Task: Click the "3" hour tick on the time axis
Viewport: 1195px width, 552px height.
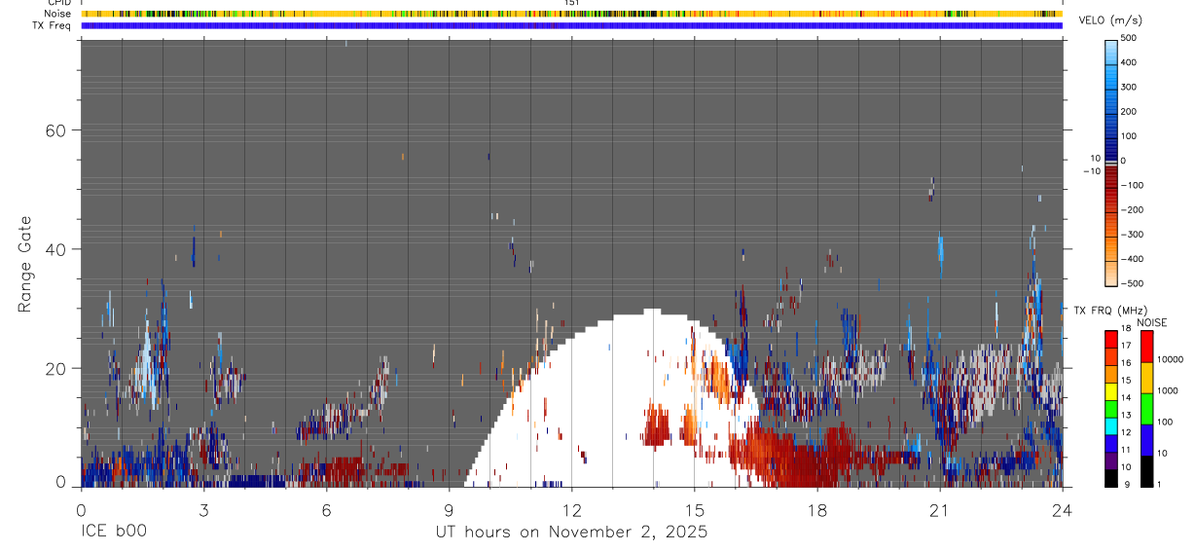Action: (x=203, y=510)
